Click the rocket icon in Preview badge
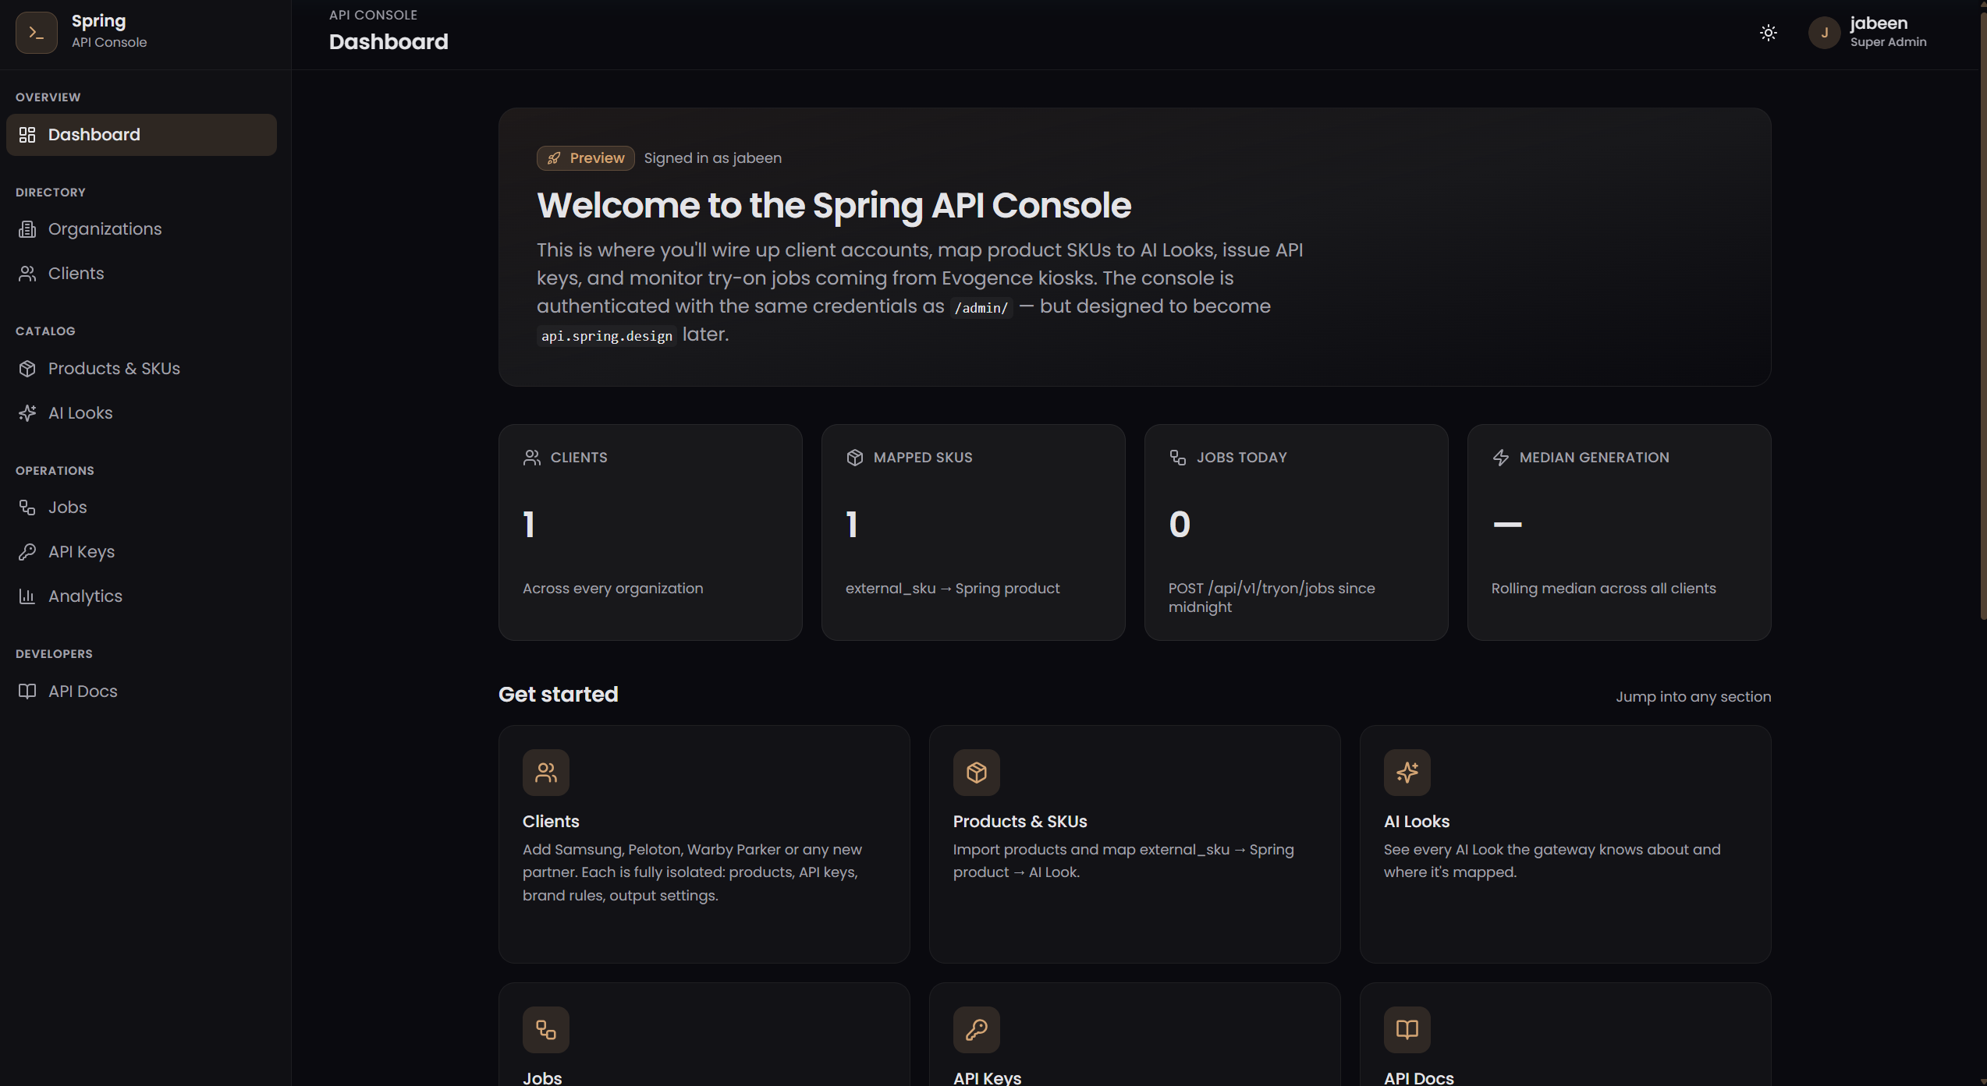The height and width of the screenshot is (1086, 1987). pyautogui.click(x=554, y=158)
